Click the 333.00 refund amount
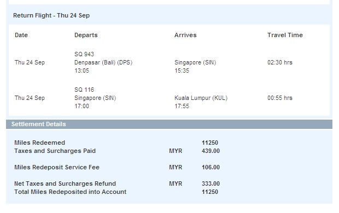The height and width of the screenshot is (213, 339). pyautogui.click(x=211, y=184)
